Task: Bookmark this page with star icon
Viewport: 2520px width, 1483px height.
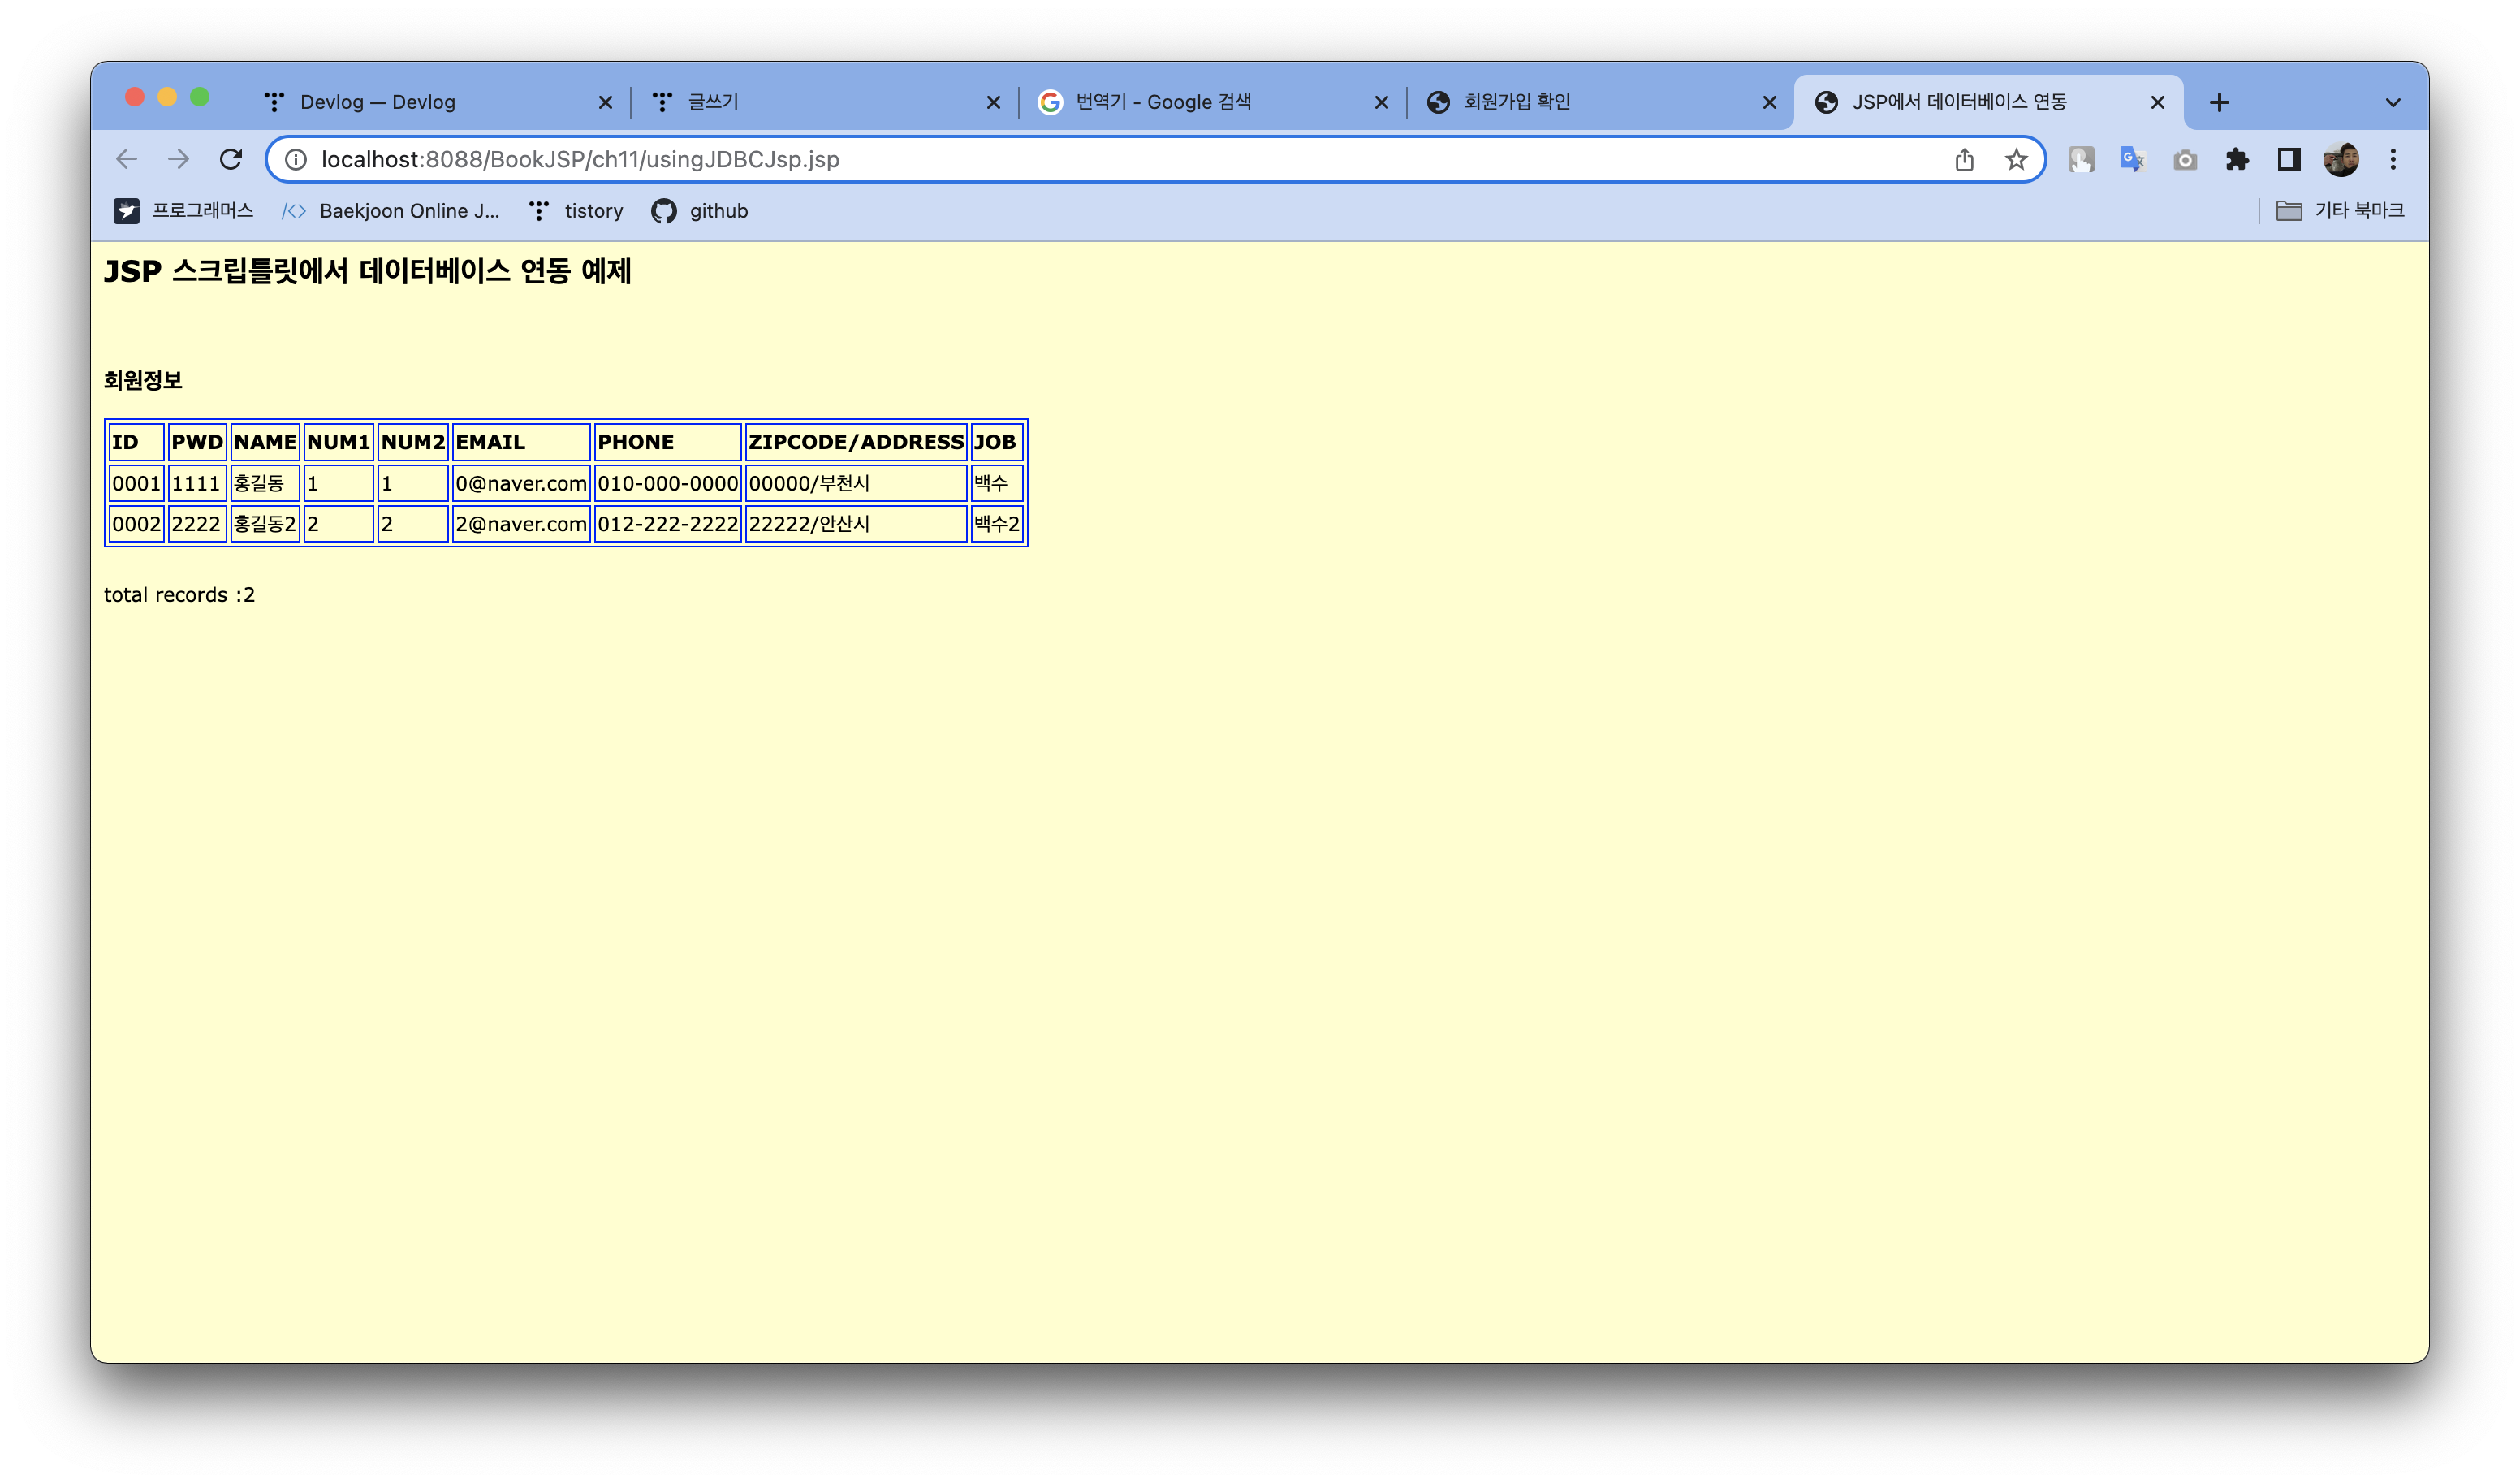Action: point(2016,159)
